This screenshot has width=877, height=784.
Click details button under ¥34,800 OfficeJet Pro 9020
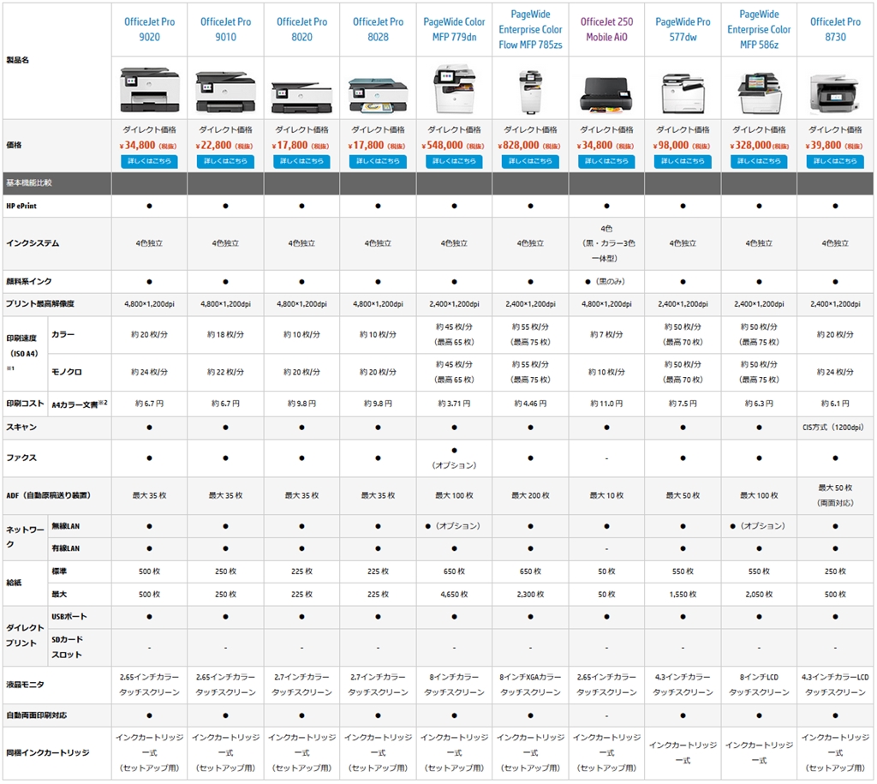click(149, 161)
